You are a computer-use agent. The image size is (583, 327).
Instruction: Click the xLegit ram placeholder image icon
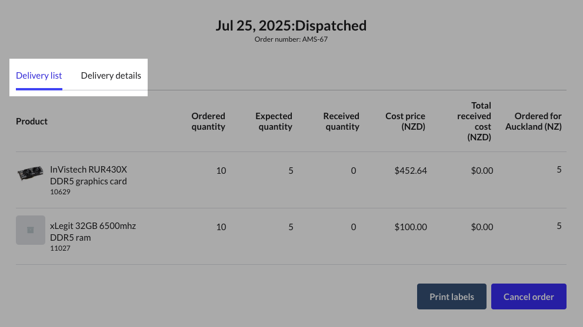tap(31, 230)
